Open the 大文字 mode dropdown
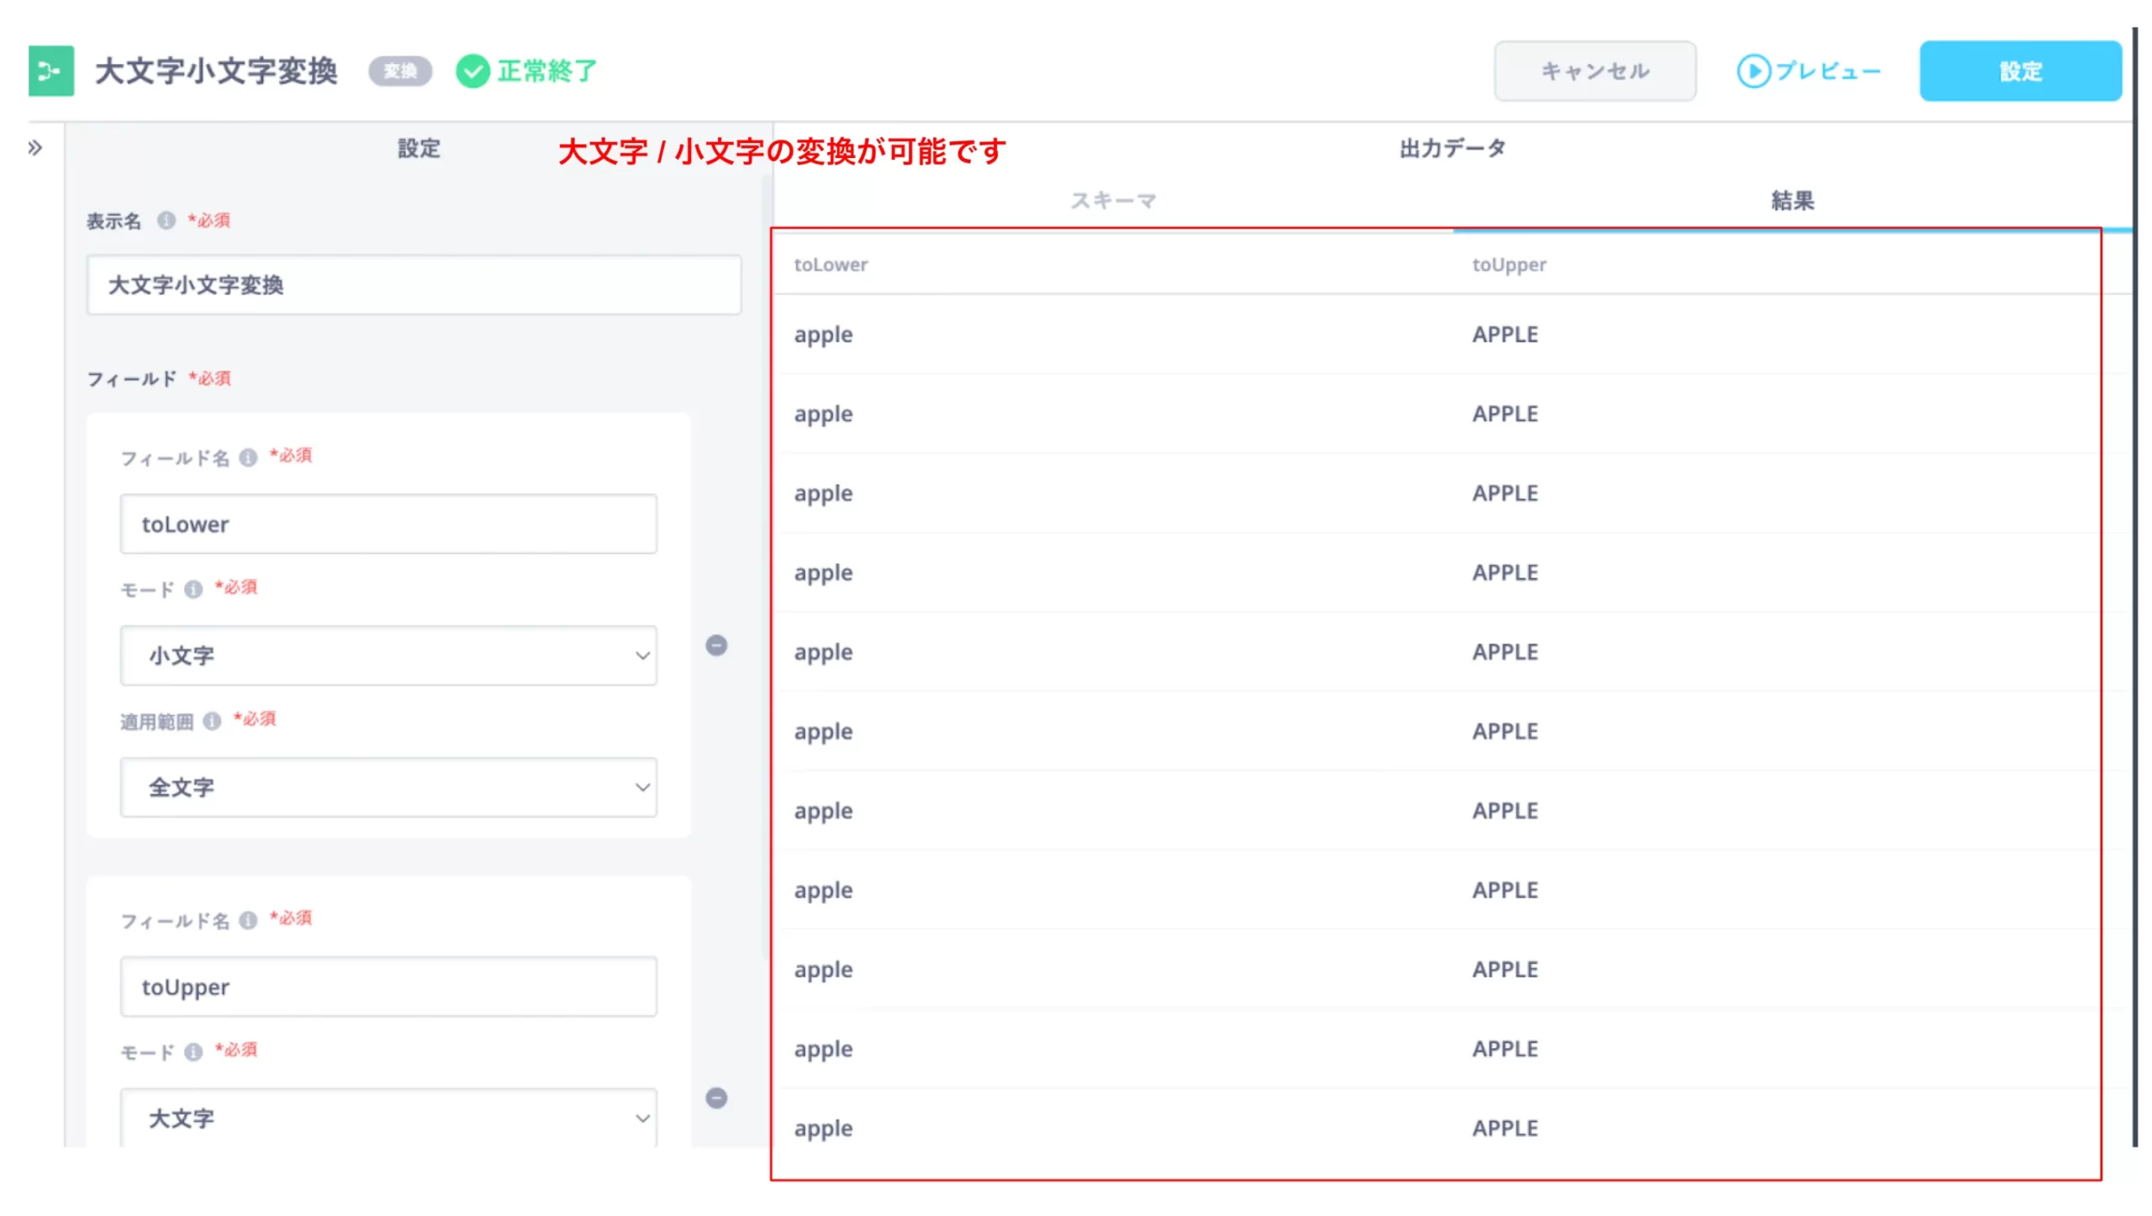 click(388, 1118)
